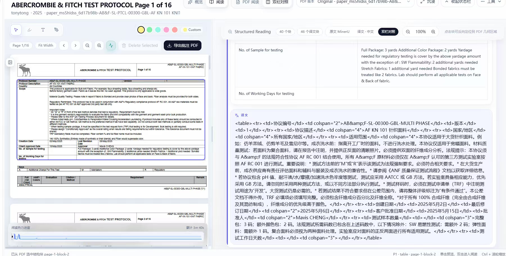Viewport: 506px width, 256px height.
Task: Click the PDF viewer vertical scrollbar
Action: (x=209, y=62)
